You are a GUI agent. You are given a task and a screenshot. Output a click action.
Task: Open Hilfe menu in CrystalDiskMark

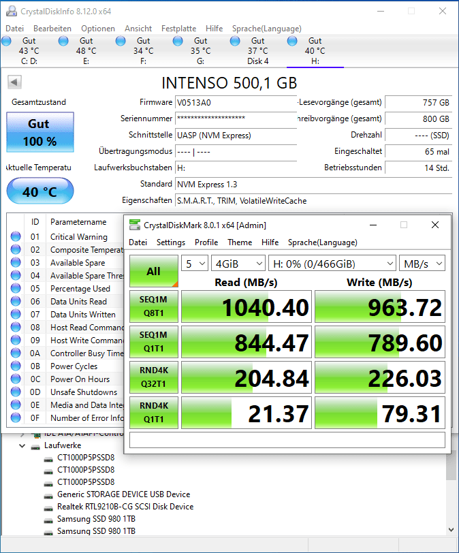[270, 242]
